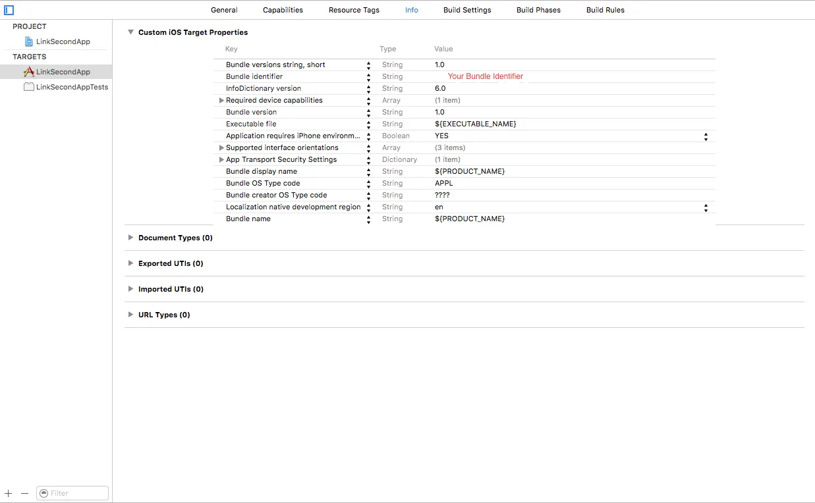Select the Executable file key
This screenshot has height=503, width=815.
[251, 124]
